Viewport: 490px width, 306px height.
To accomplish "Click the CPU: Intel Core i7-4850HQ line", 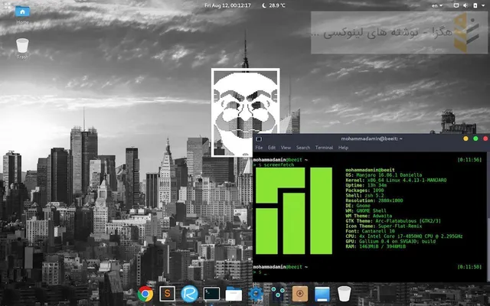I will 404,236.
